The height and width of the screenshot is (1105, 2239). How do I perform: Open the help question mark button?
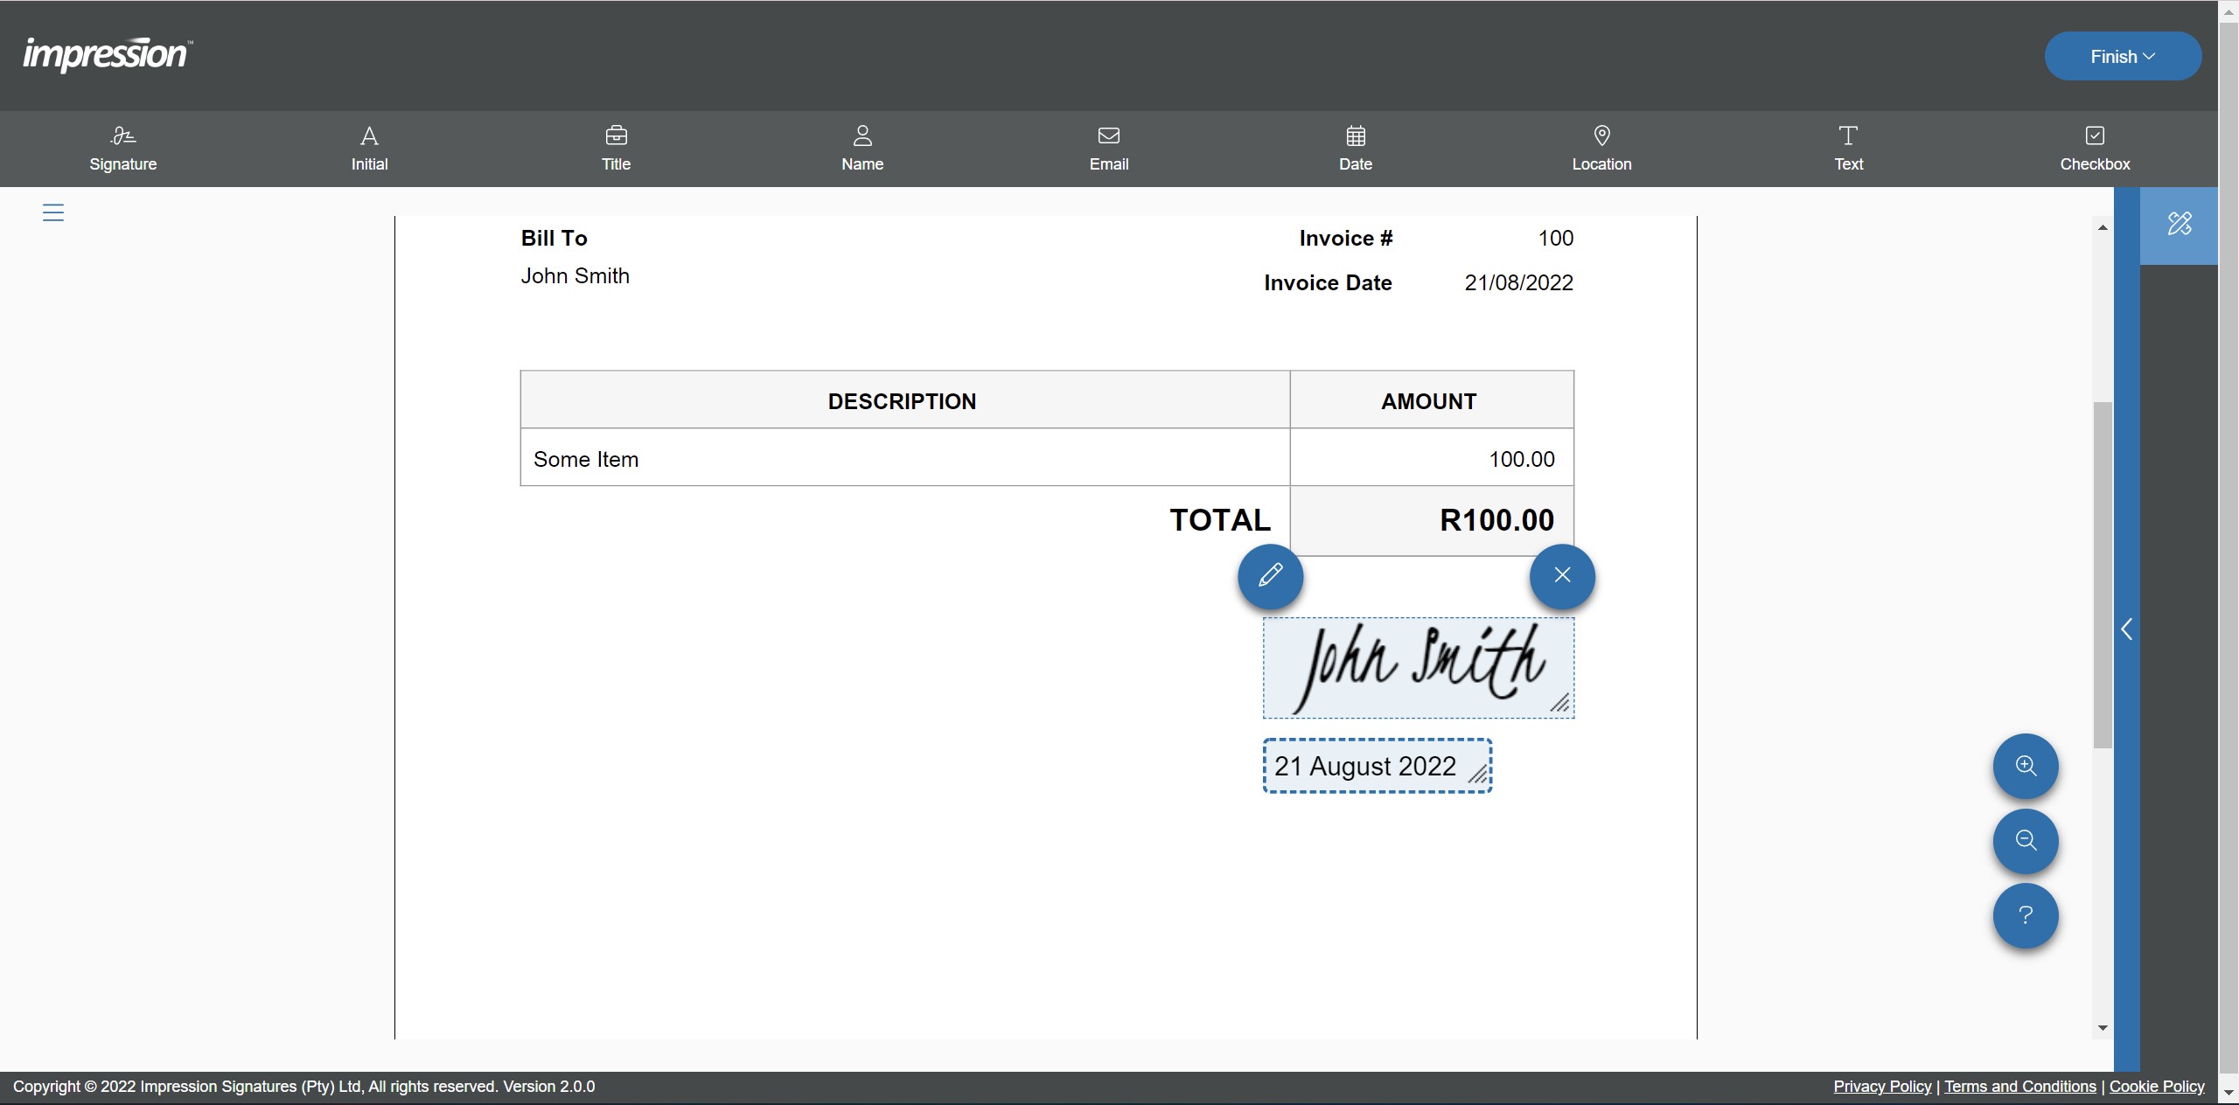(2026, 915)
